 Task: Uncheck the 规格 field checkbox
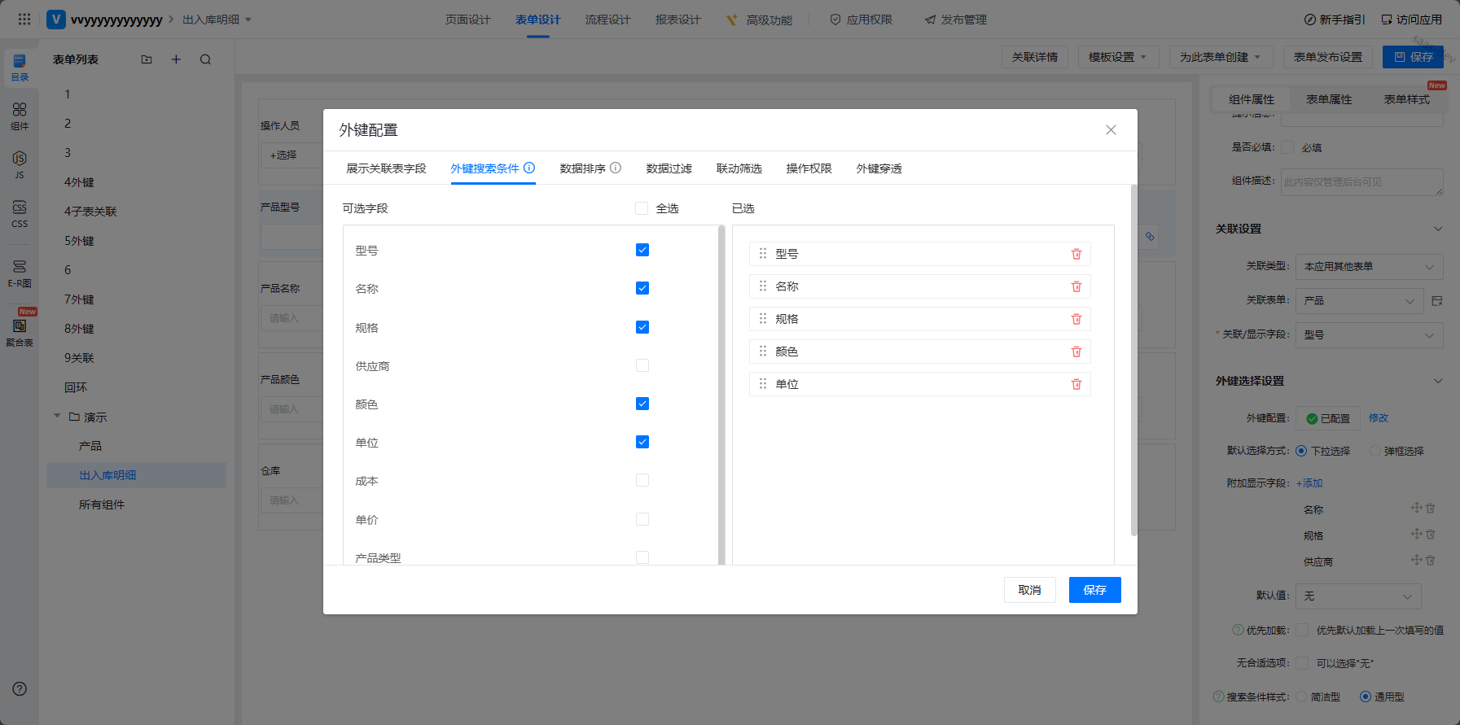(642, 327)
